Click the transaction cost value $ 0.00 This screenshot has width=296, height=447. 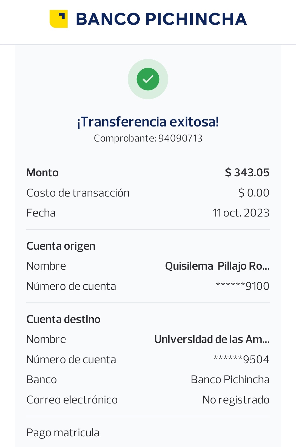pos(254,193)
